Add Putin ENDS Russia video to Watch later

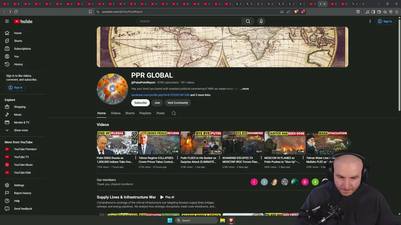pos(134,135)
